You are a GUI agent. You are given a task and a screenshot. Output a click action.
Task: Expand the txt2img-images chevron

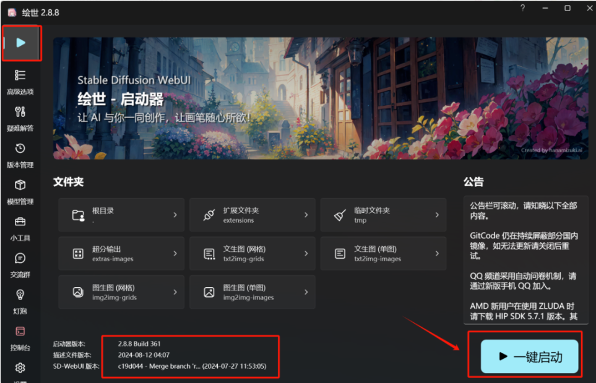437,254
